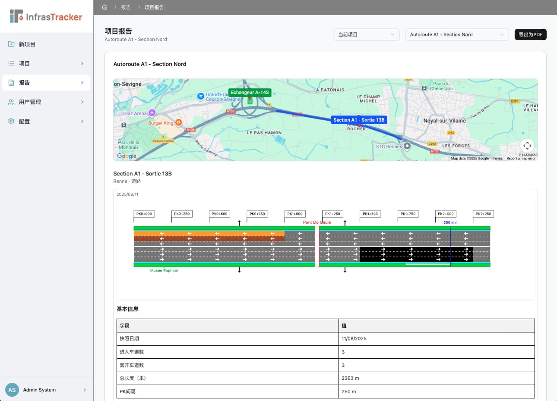The width and height of the screenshot is (557, 401).
Task: Click the Google logo on the map
Action: coord(126,156)
